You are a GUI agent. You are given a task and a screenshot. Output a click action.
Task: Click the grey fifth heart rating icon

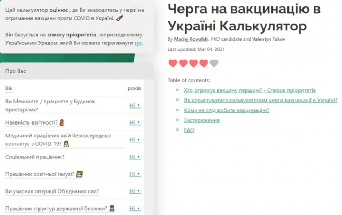(x=214, y=64)
